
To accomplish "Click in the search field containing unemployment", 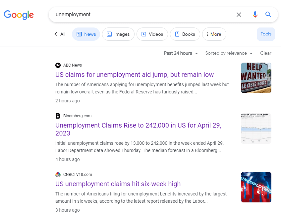I will coord(142,15).
